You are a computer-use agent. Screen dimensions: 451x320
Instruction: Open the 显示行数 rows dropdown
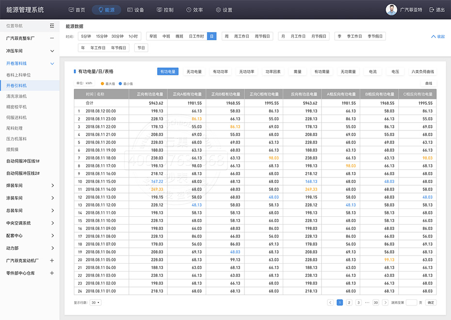click(x=96, y=303)
